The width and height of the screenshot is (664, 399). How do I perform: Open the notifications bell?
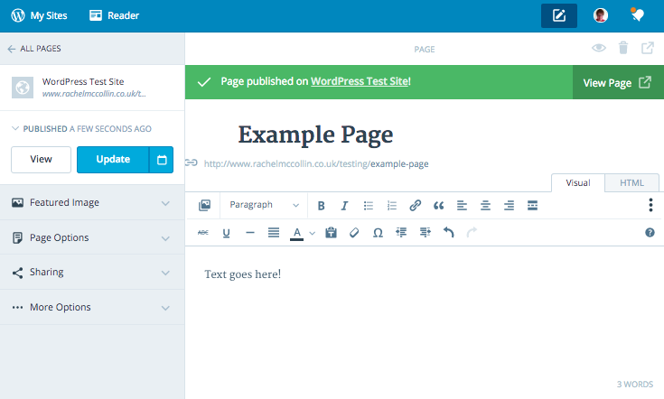637,15
